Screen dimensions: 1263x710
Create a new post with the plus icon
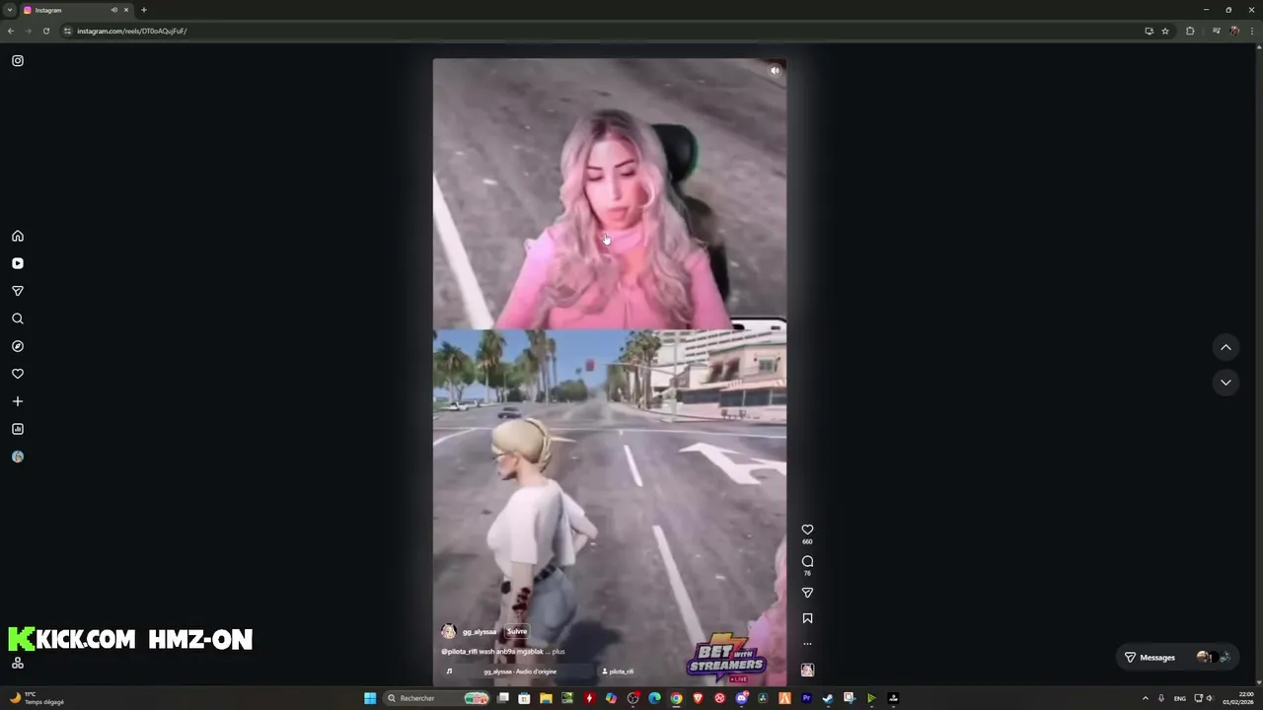(18, 401)
